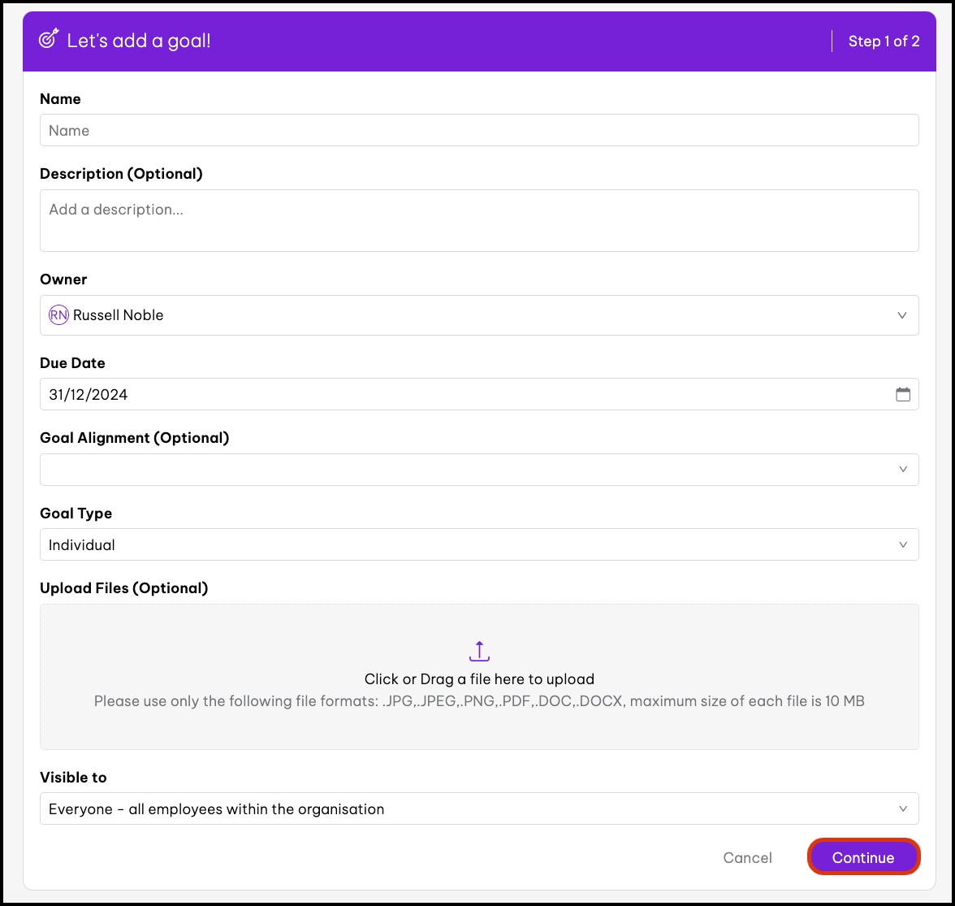Click the goal target icon in header
This screenshot has width=955, height=906.
pyautogui.click(x=50, y=40)
